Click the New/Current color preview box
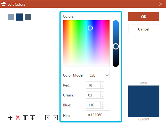Viewport: 166px width, 126px height. click(144, 101)
